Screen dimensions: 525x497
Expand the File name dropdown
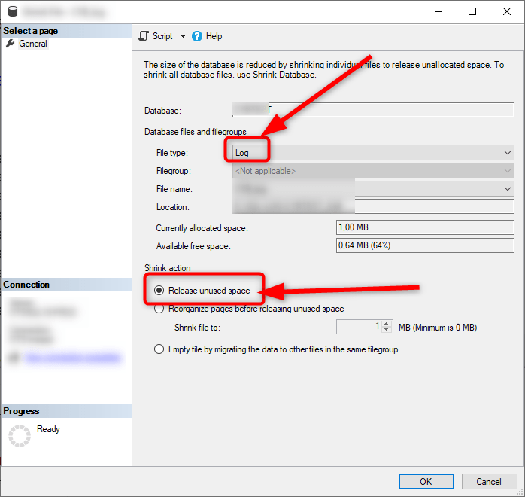[508, 189]
